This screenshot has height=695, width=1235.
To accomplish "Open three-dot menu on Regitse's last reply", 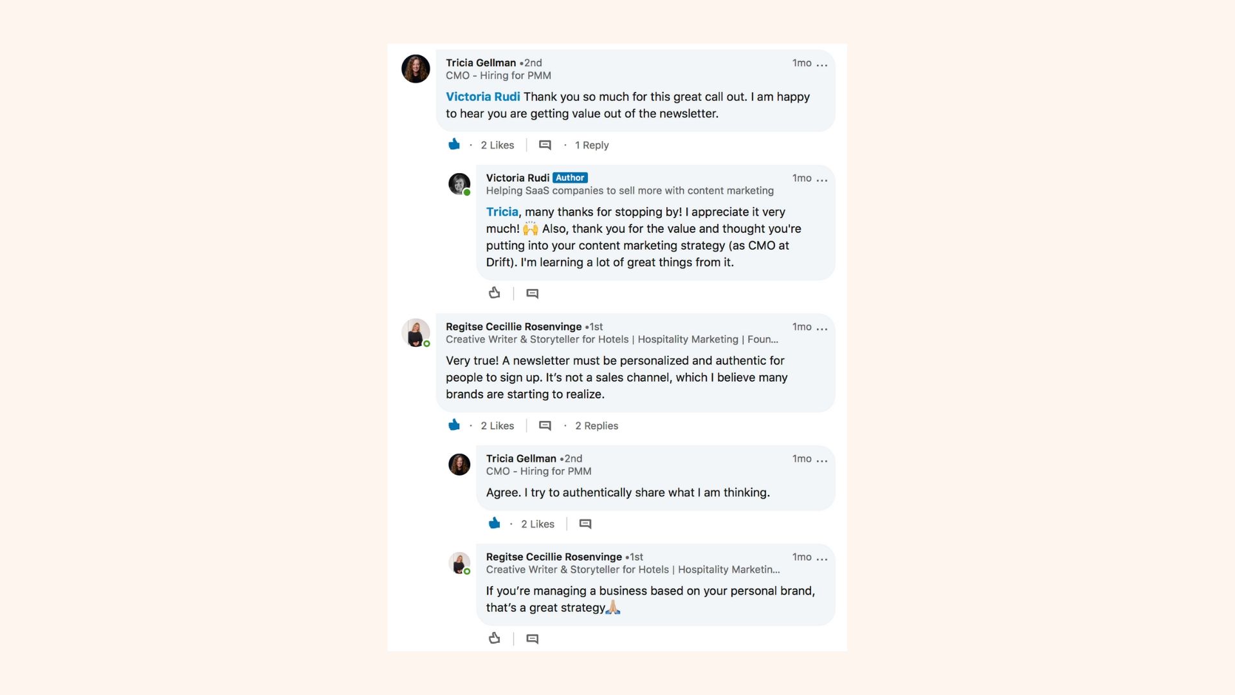I will coord(822,559).
